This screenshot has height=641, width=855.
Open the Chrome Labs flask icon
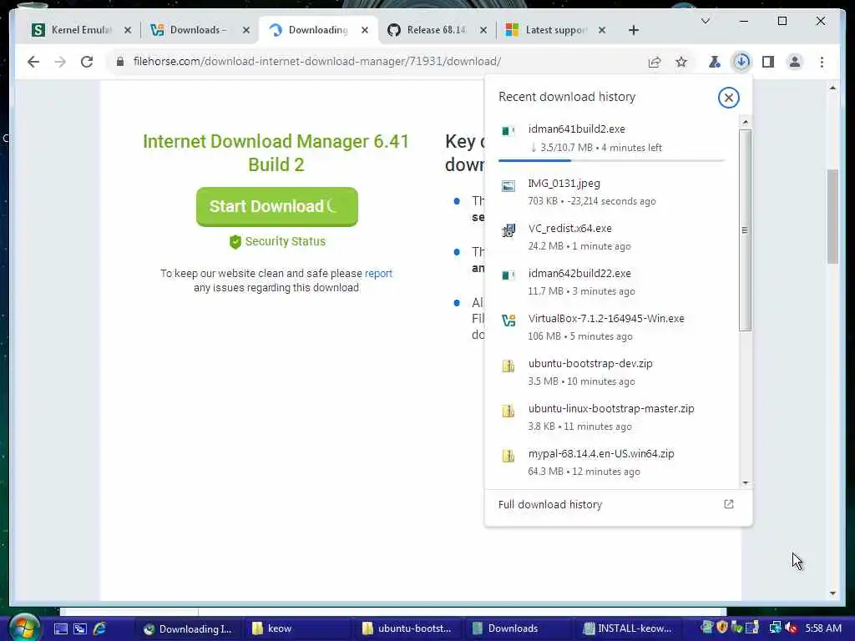pos(715,62)
